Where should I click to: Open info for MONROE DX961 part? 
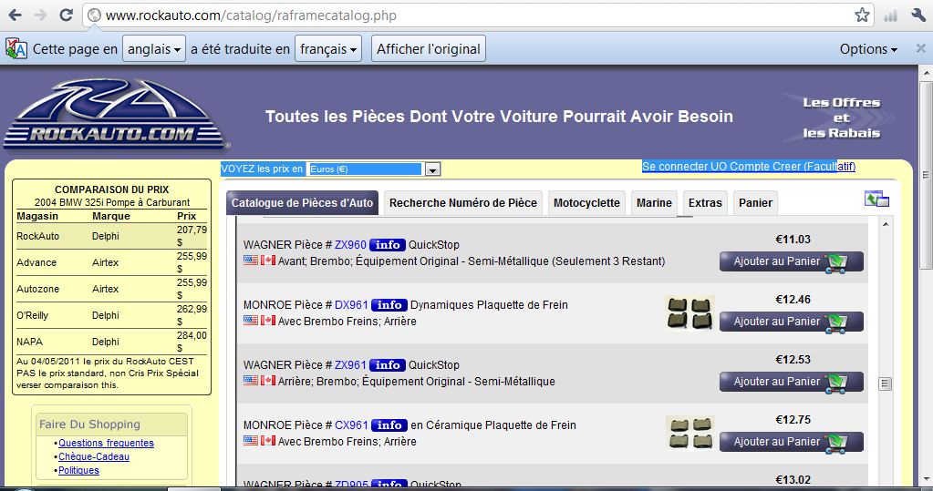pyautogui.click(x=389, y=305)
